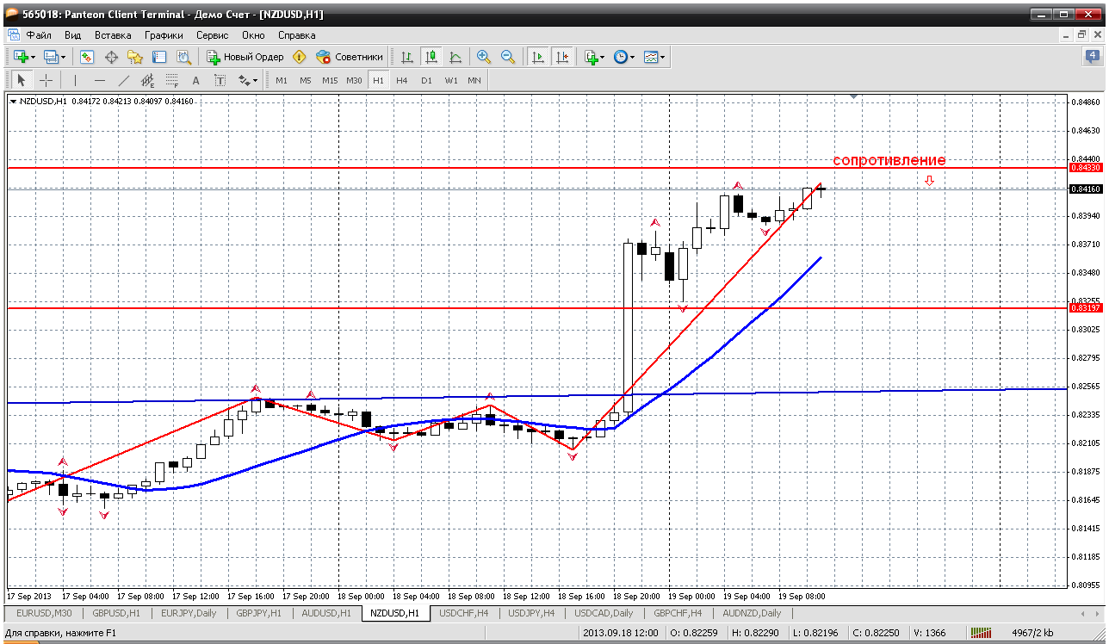1109x644 pixels.
Task: Switch timeframe to M5
Action: [306, 80]
